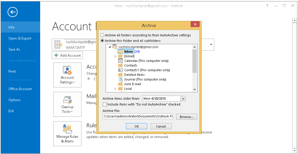The image size is (298, 154).
Task: Click Cancel in the Archive dialog
Action: point(161,126)
